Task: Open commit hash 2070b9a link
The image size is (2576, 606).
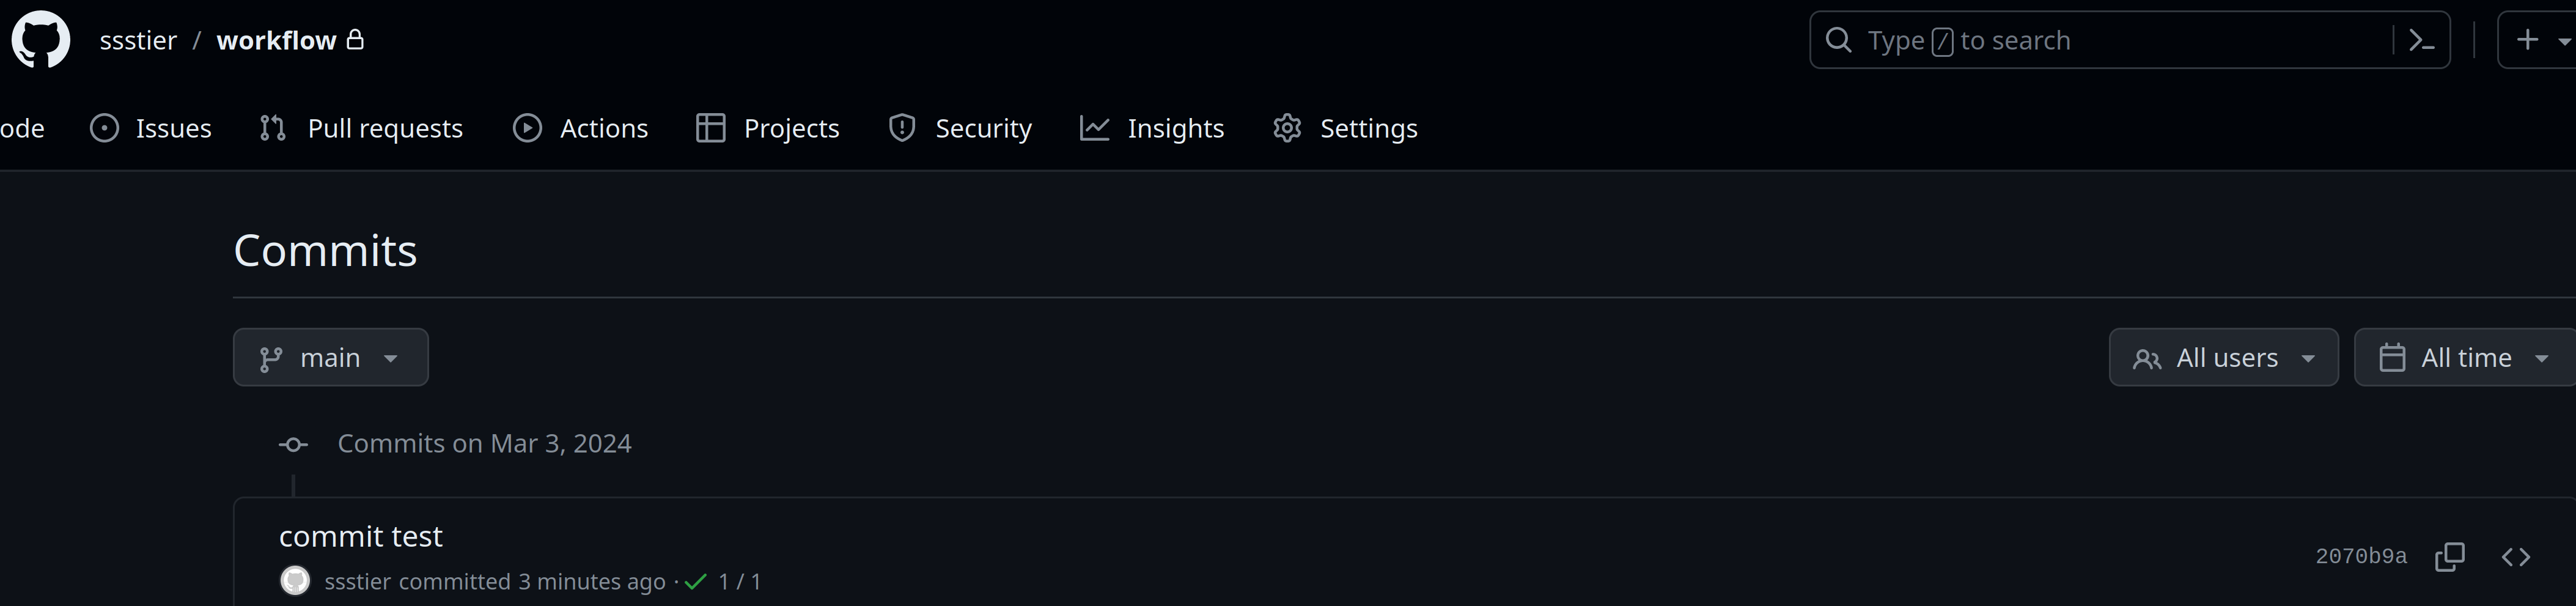Action: (2360, 557)
